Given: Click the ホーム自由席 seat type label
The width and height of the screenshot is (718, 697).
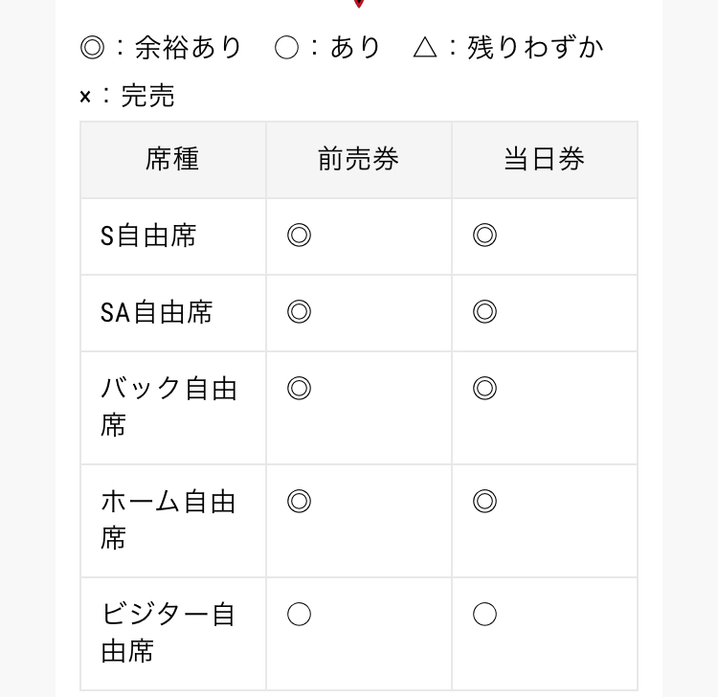Looking at the screenshot, I should pyautogui.click(x=168, y=520).
